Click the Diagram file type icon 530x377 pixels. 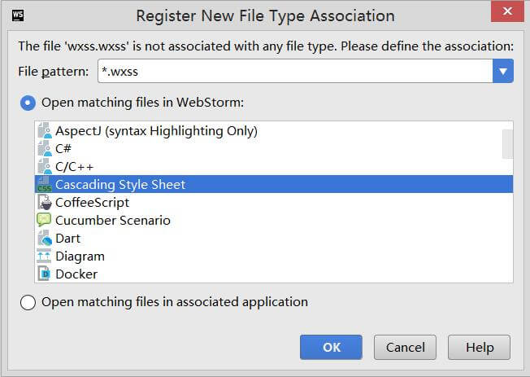(44, 256)
